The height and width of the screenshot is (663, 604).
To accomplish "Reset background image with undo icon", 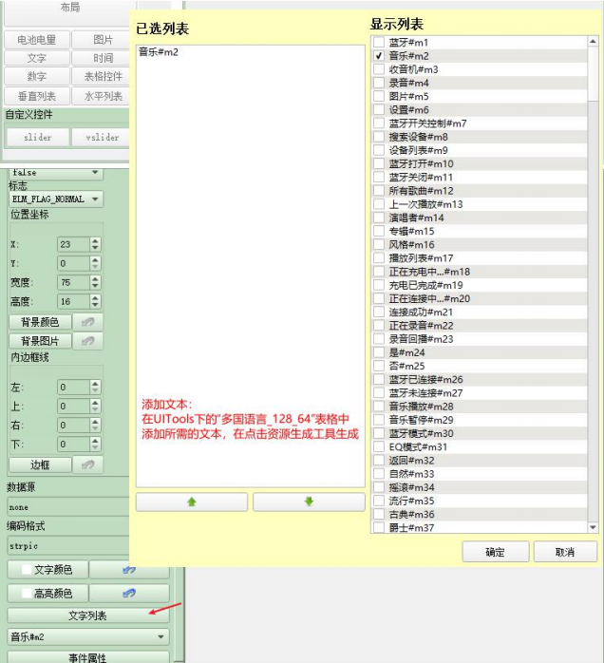I will click(x=87, y=341).
